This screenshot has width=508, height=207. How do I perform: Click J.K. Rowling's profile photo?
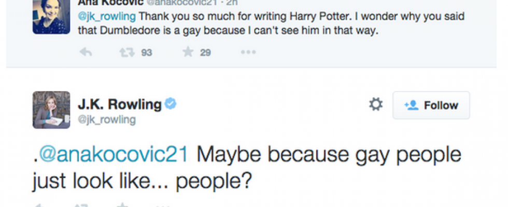click(x=51, y=110)
